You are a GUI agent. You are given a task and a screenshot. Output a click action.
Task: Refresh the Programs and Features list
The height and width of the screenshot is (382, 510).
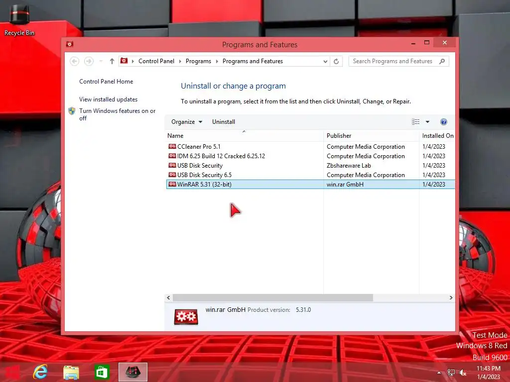click(x=336, y=61)
